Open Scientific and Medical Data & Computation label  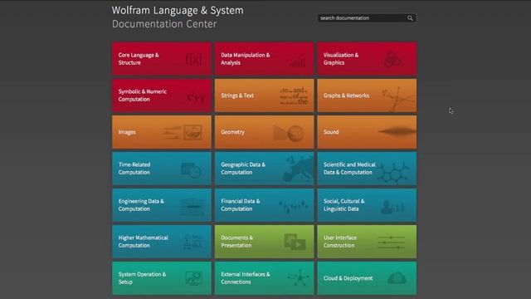point(349,169)
